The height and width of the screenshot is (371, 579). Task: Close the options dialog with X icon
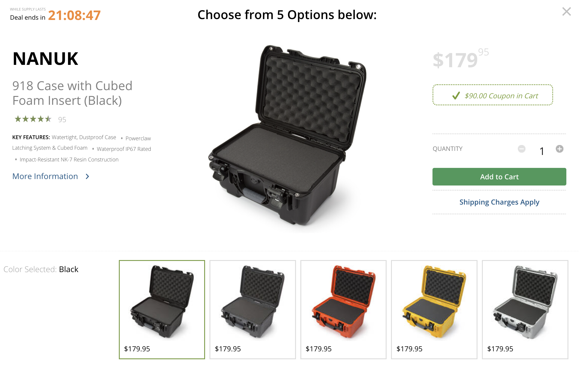point(566,12)
